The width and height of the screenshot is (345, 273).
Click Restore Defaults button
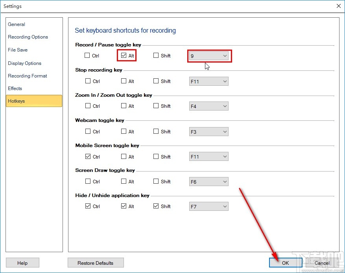(x=96, y=263)
